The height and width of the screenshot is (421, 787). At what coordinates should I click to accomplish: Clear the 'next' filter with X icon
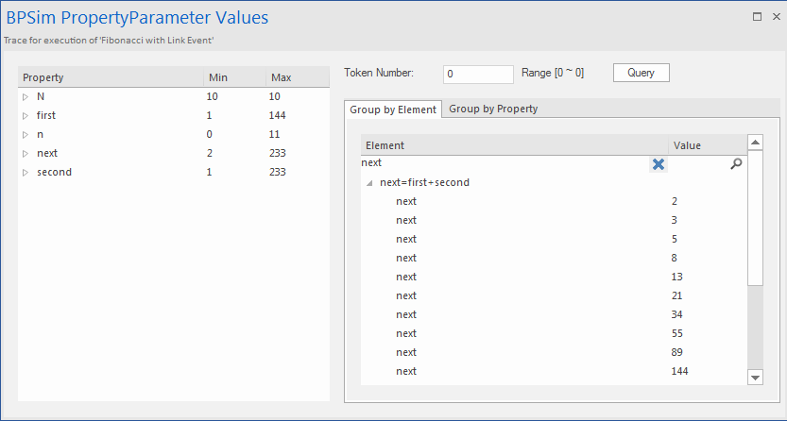tap(659, 164)
